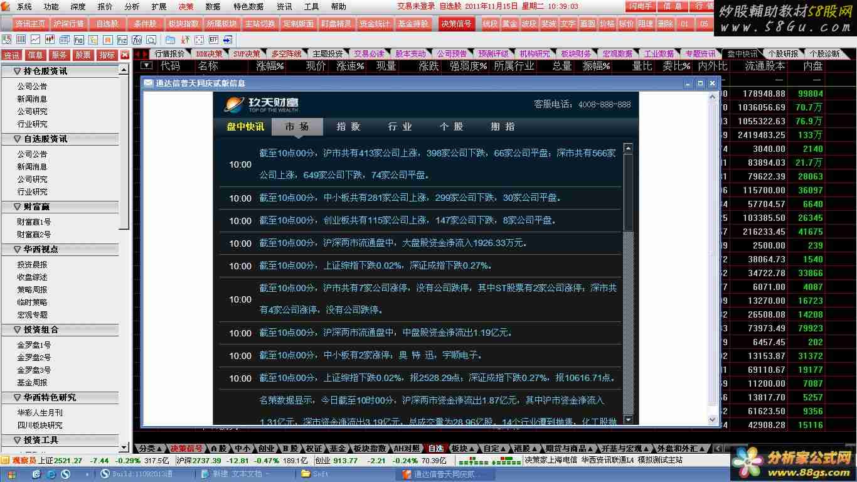Viewport: 857px width, 482px height.
Task: Open the 决策 menu in menu bar
Action: coord(186,6)
